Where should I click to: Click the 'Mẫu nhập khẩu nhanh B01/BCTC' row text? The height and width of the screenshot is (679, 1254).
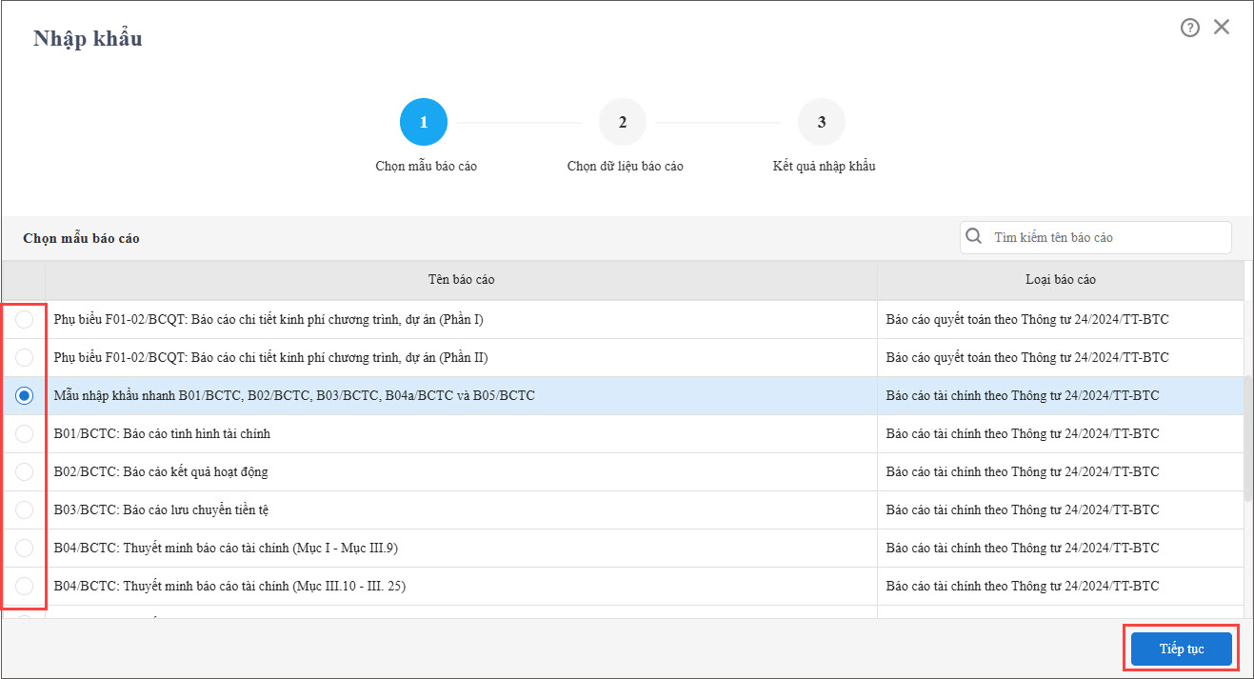pos(294,395)
